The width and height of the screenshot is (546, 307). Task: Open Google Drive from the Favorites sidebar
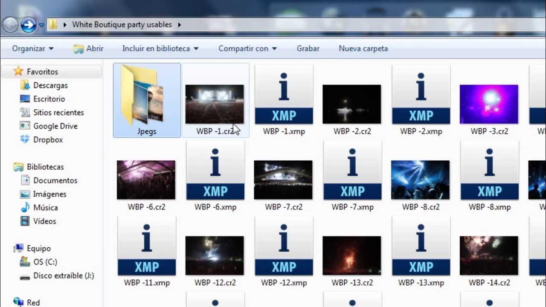(x=55, y=126)
